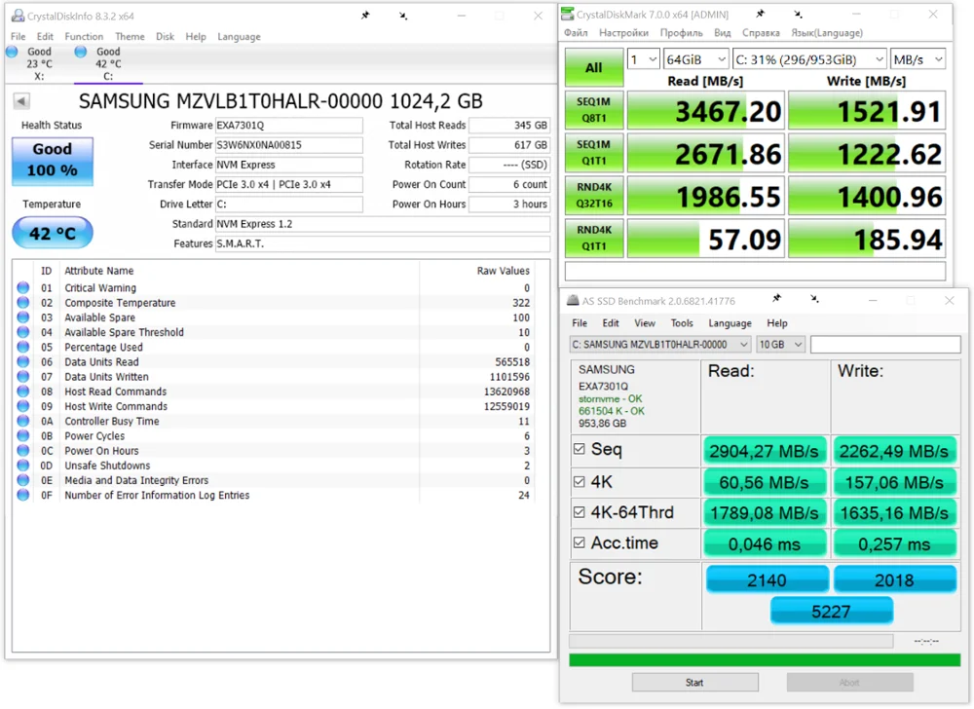
Task: Click the pin icon in CrystalDiskMark title bar
Action: pyautogui.click(x=760, y=15)
